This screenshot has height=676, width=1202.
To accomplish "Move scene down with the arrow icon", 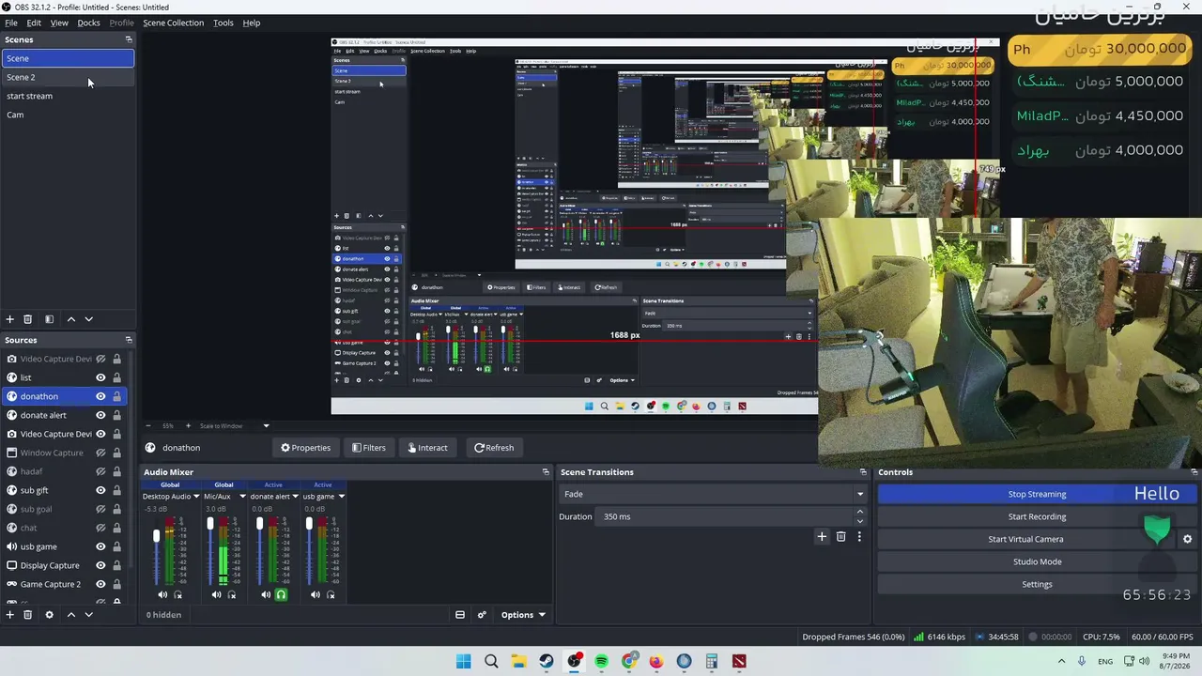I will [88, 319].
